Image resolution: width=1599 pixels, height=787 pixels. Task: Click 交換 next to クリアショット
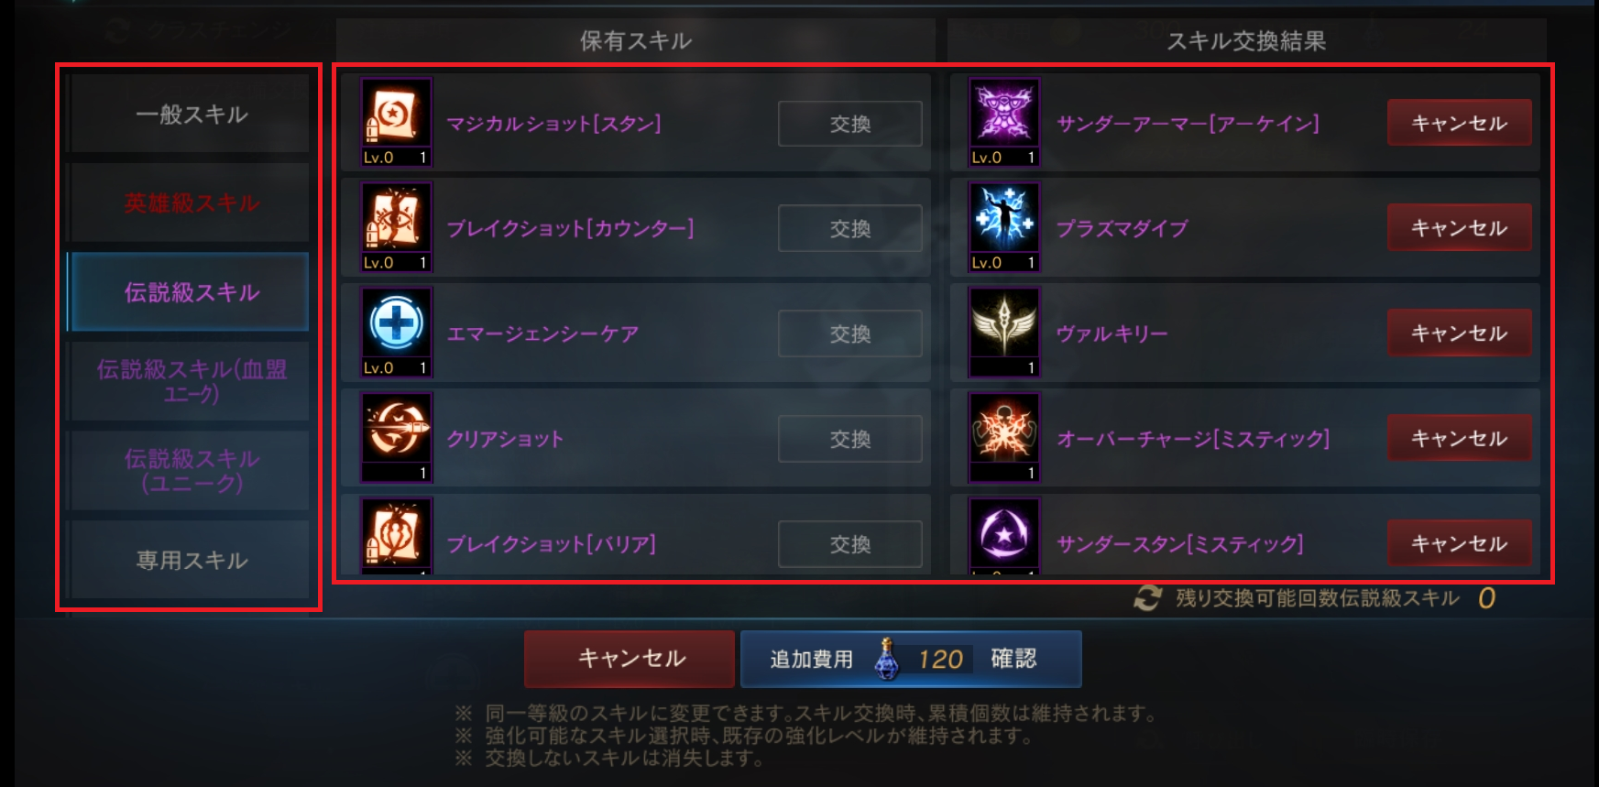click(850, 439)
